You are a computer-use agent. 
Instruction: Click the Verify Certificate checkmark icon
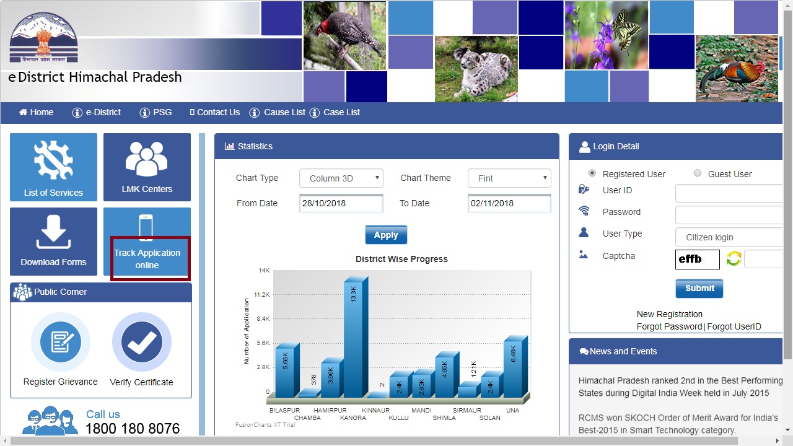141,342
